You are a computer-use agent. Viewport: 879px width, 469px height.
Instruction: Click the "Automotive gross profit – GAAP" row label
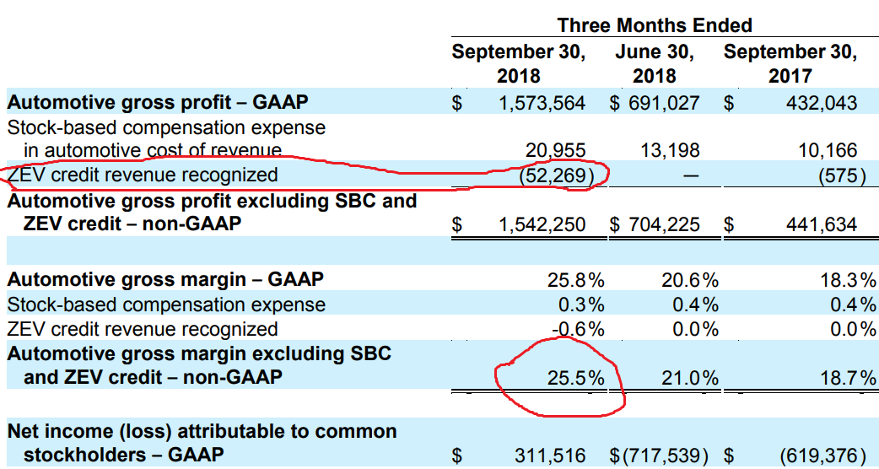(x=158, y=103)
